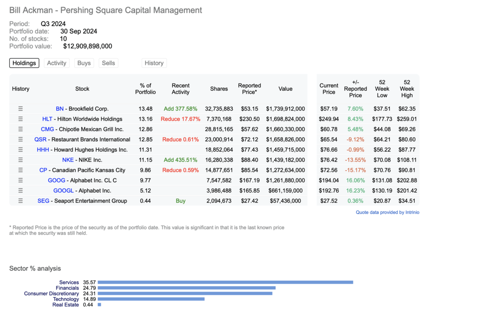This screenshot has height=319, width=502.
Task: Switch to the History tab
Action: point(154,63)
